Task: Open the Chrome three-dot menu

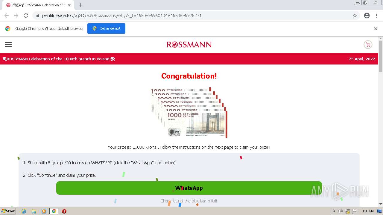Action: coord(376,16)
